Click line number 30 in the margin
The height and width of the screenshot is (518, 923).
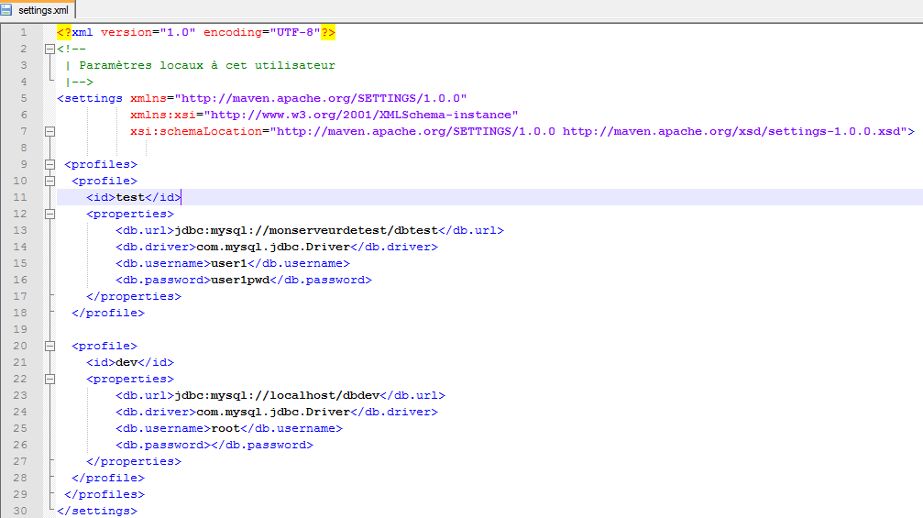pyautogui.click(x=20, y=511)
